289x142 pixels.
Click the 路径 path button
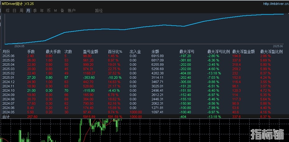99,10
